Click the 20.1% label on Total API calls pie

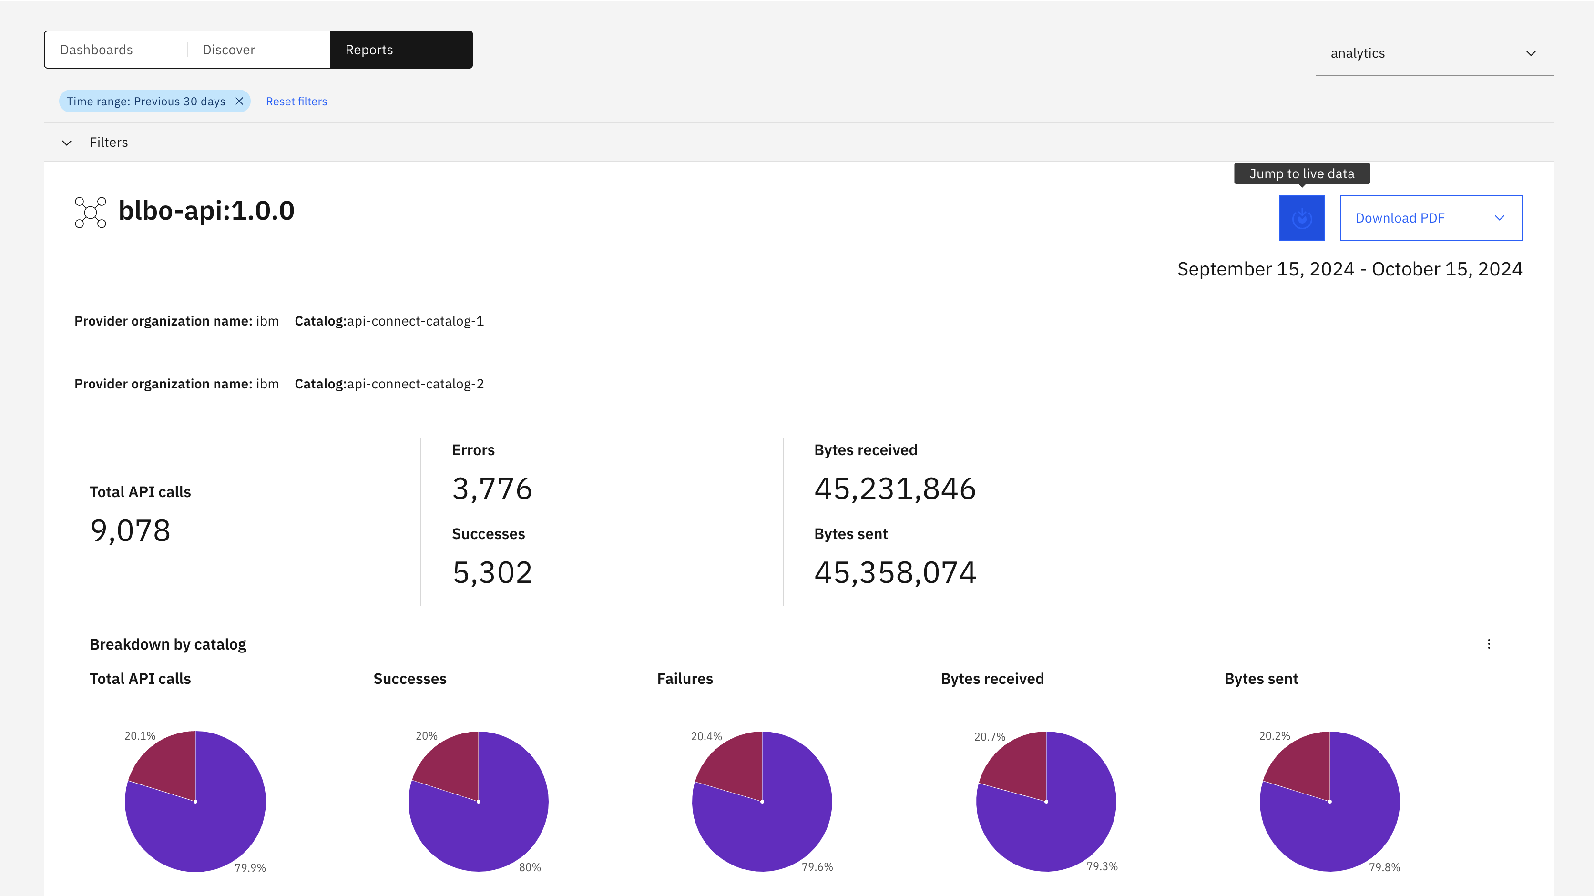point(140,736)
